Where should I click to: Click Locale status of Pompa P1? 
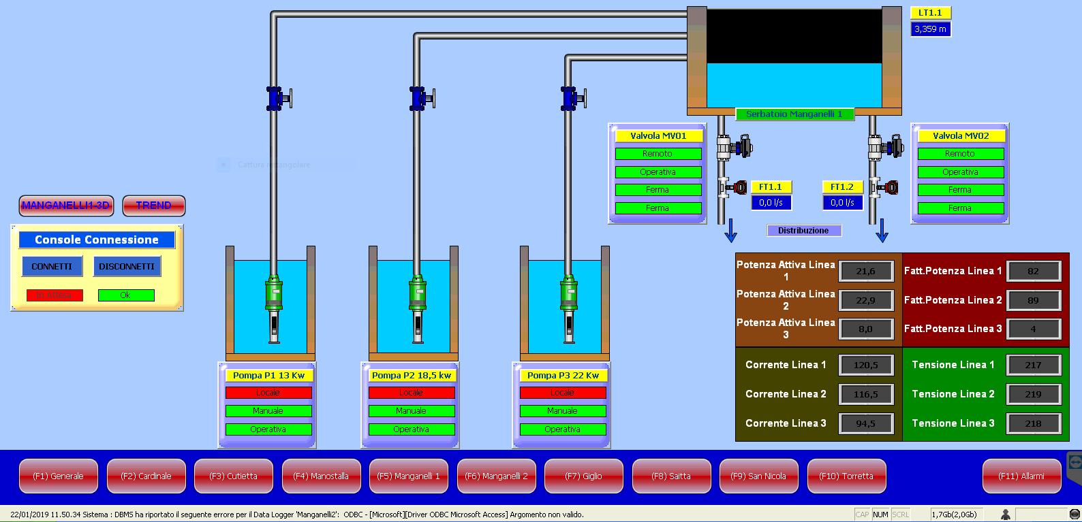coord(268,393)
